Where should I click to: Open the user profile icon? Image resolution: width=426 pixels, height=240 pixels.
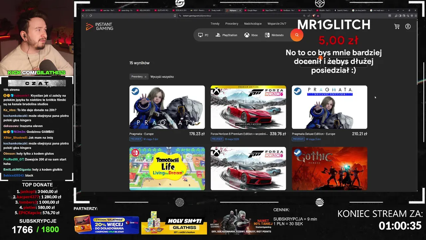pyautogui.click(x=408, y=26)
